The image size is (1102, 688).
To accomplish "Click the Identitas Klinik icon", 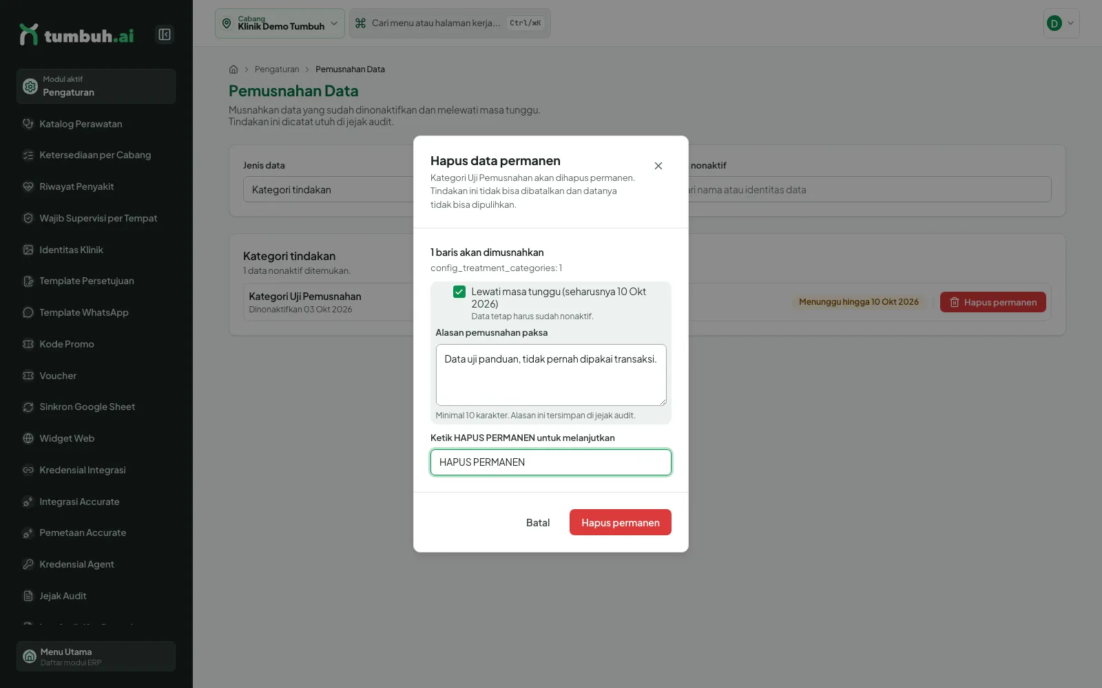I will [28, 250].
